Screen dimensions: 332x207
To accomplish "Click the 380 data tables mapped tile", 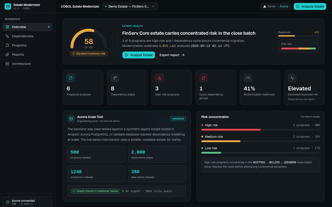I will (157, 174).
